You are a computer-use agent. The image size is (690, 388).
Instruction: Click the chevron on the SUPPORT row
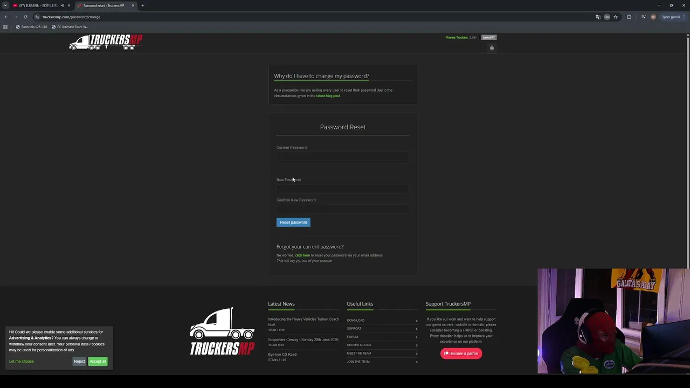[x=417, y=329]
